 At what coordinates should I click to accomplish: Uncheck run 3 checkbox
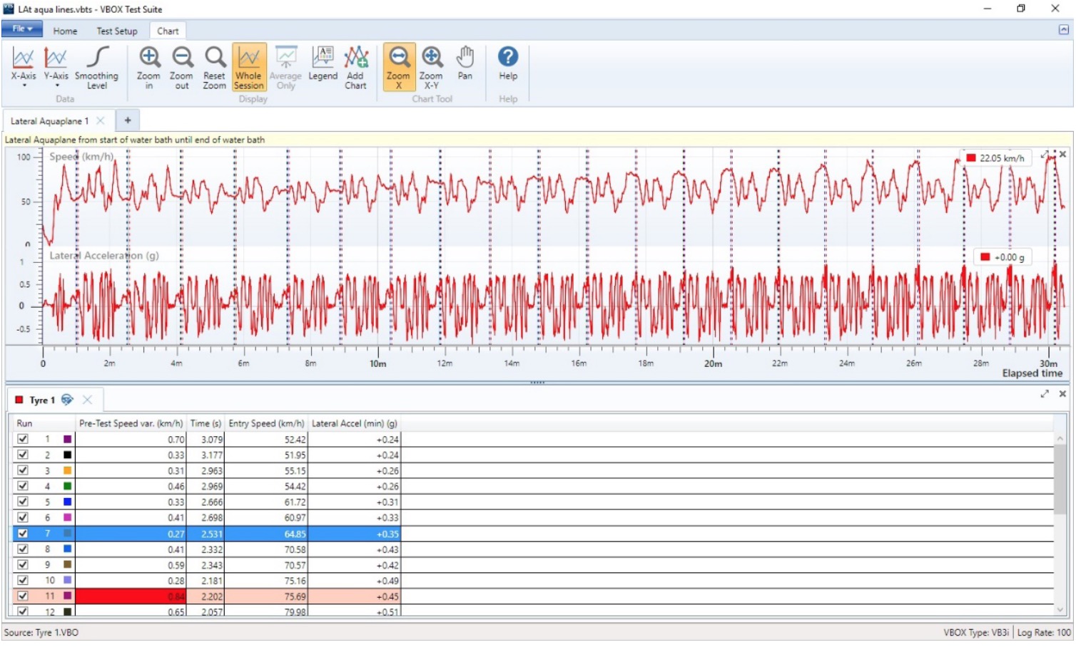[x=23, y=470]
